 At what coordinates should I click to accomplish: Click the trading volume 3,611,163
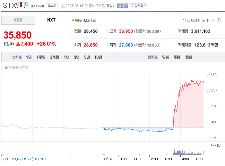tap(201, 31)
